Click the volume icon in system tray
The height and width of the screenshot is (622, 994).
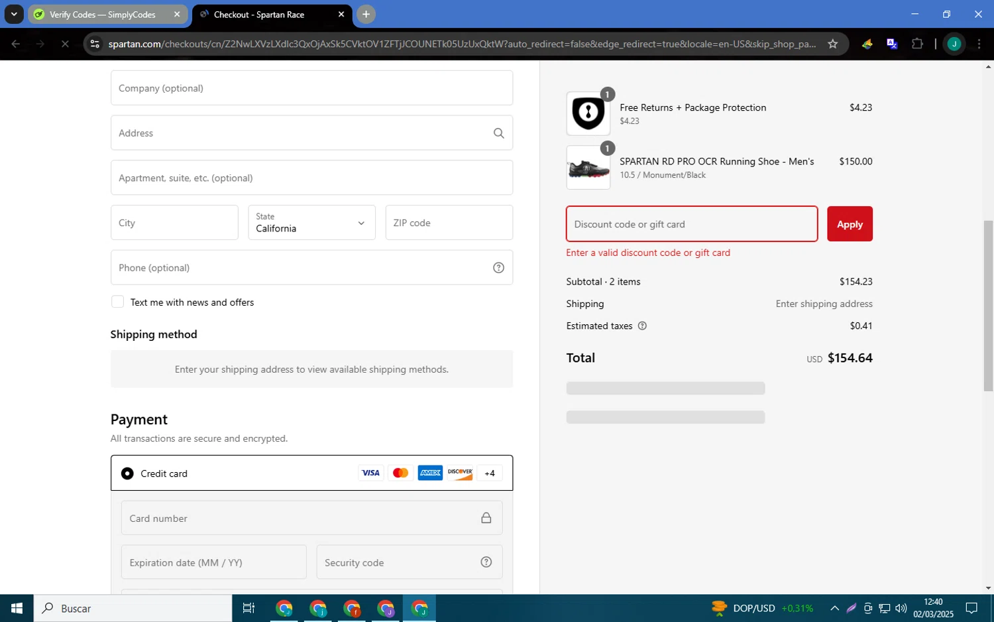click(x=901, y=608)
